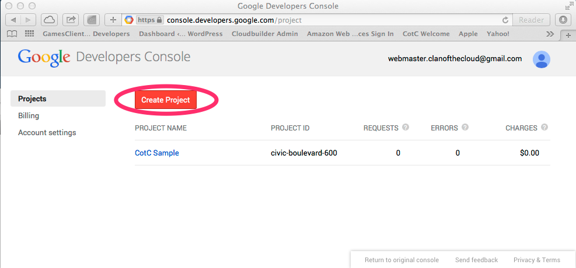Open the Top Sites grid icon
The height and width of the screenshot is (268, 576).
coord(29,34)
